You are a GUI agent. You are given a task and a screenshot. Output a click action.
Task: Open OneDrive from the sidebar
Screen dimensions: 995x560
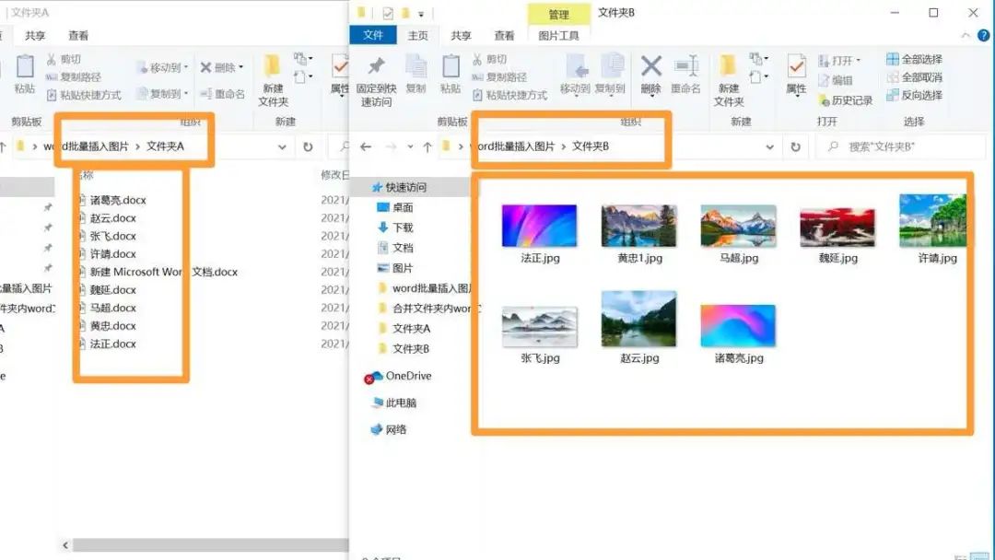pos(401,376)
